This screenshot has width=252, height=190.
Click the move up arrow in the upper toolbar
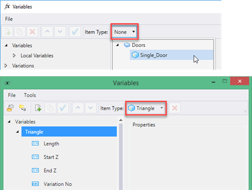point(47,32)
